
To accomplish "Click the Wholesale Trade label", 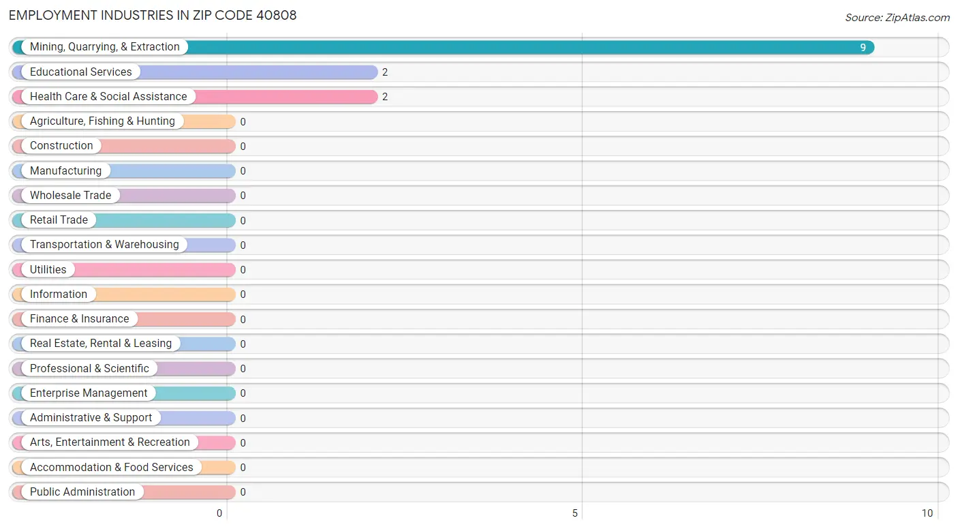I will point(70,195).
